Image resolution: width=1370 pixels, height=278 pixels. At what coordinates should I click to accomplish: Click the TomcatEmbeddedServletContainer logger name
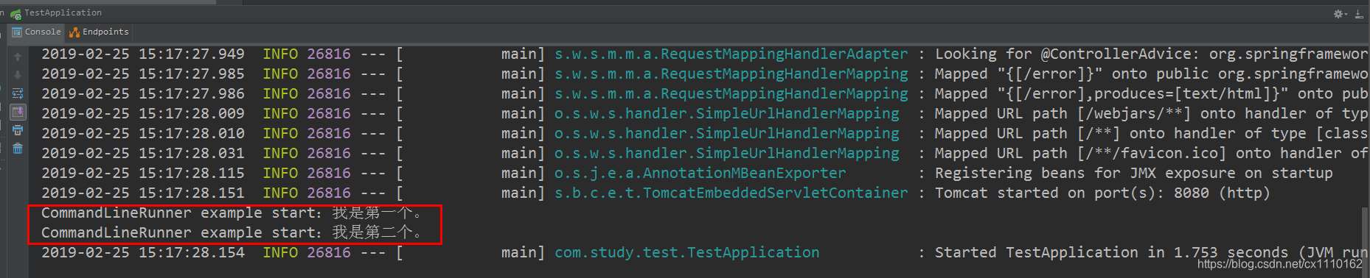pos(731,193)
